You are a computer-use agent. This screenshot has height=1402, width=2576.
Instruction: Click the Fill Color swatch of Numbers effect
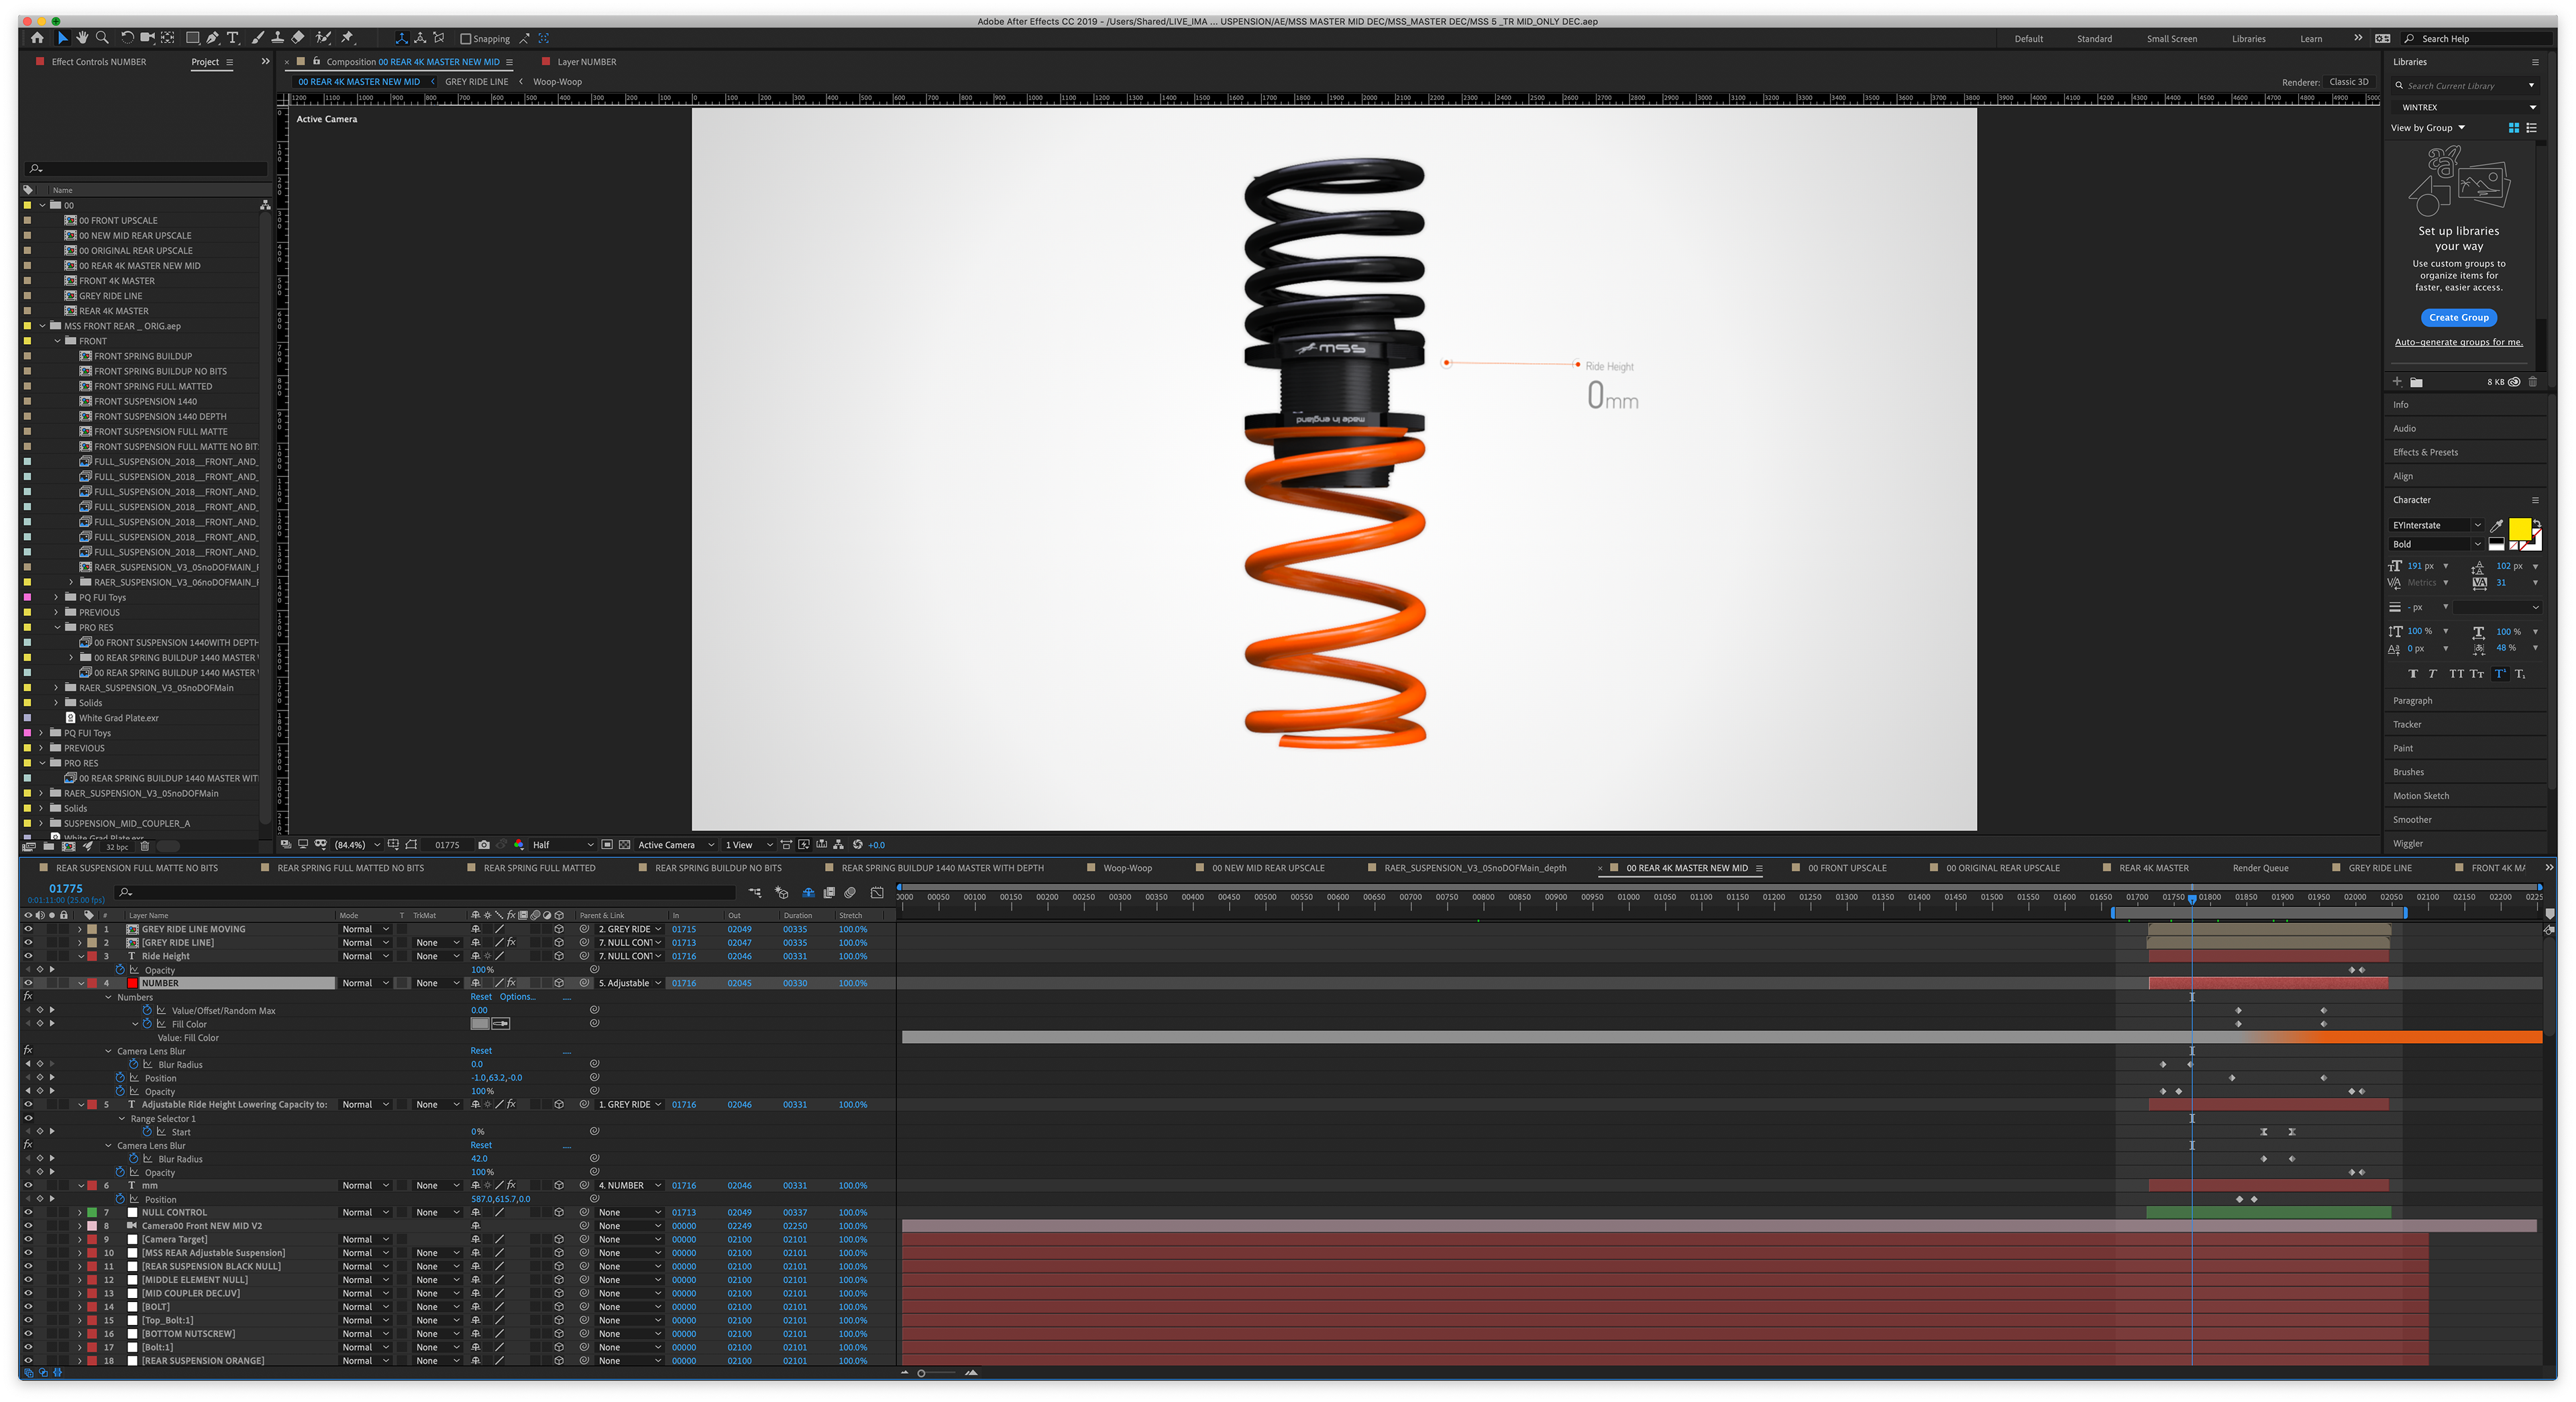tap(480, 1024)
